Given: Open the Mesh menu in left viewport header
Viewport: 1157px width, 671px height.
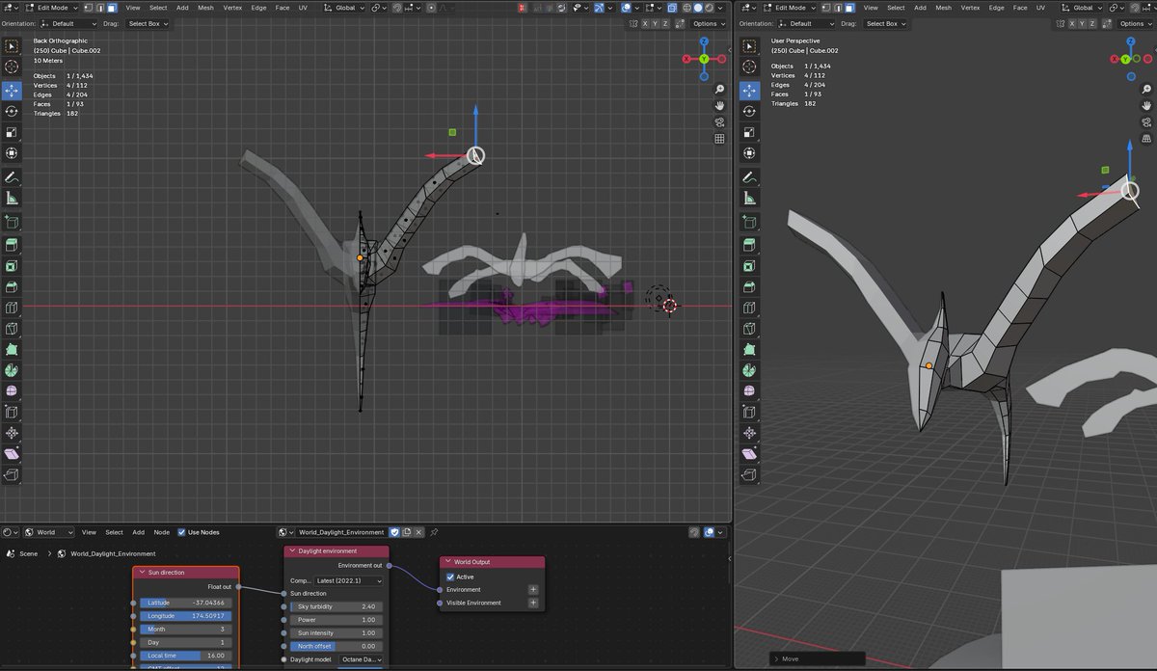Looking at the screenshot, I should click(x=205, y=8).
